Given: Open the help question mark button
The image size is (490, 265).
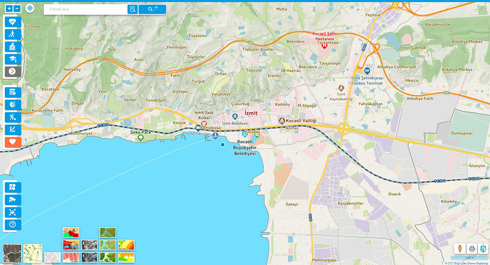Looking at the screenshot, I should [13, 224].
